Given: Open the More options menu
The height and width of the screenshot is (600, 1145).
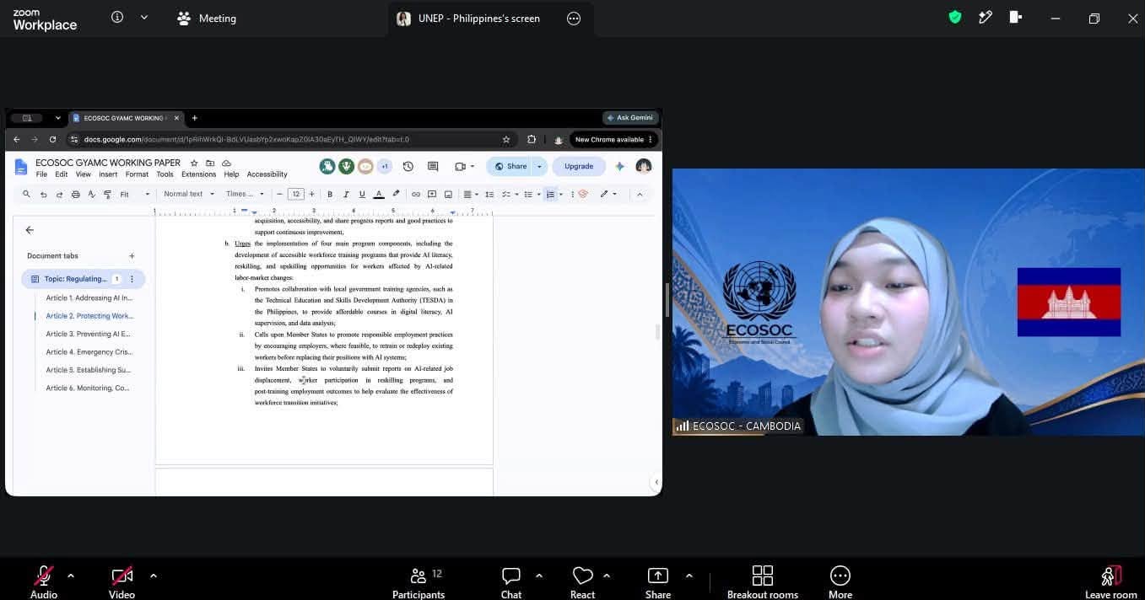Looking at the screenshot, I should tap(840, 581).
